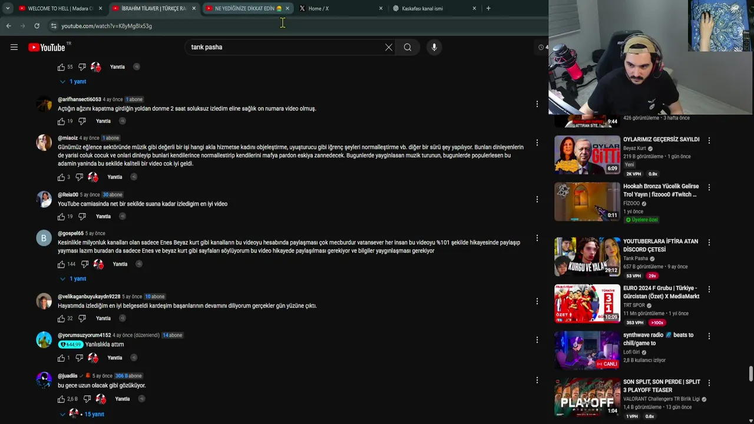Screen dimensions: 754x424
Task: Click the search magnifier button
Action: (408, 47)
